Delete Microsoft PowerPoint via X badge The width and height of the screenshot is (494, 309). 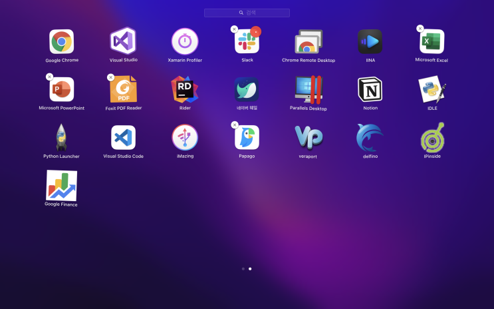tap(49, 77)
